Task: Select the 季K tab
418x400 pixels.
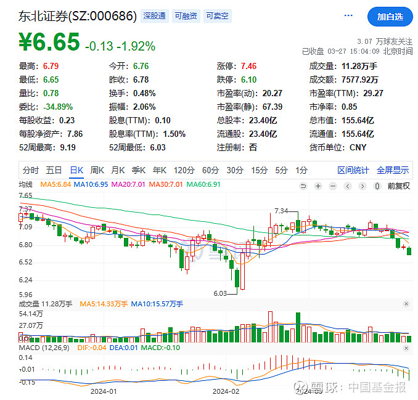Action: [x=139, y=170]
